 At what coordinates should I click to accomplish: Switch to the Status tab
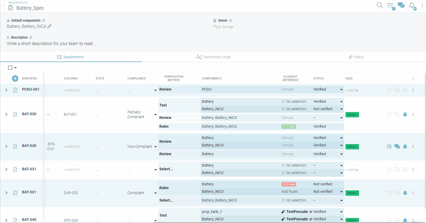[356, 57]
